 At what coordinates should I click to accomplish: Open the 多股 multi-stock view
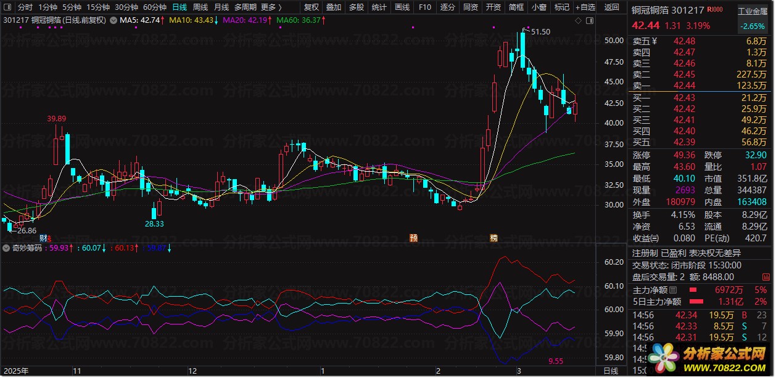point(357,7)
